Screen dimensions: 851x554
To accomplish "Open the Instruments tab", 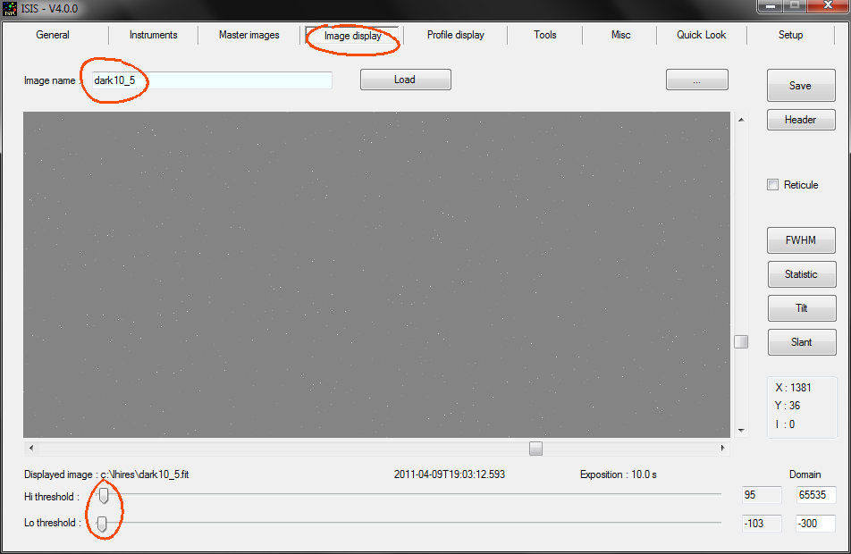I will [153, 35].
